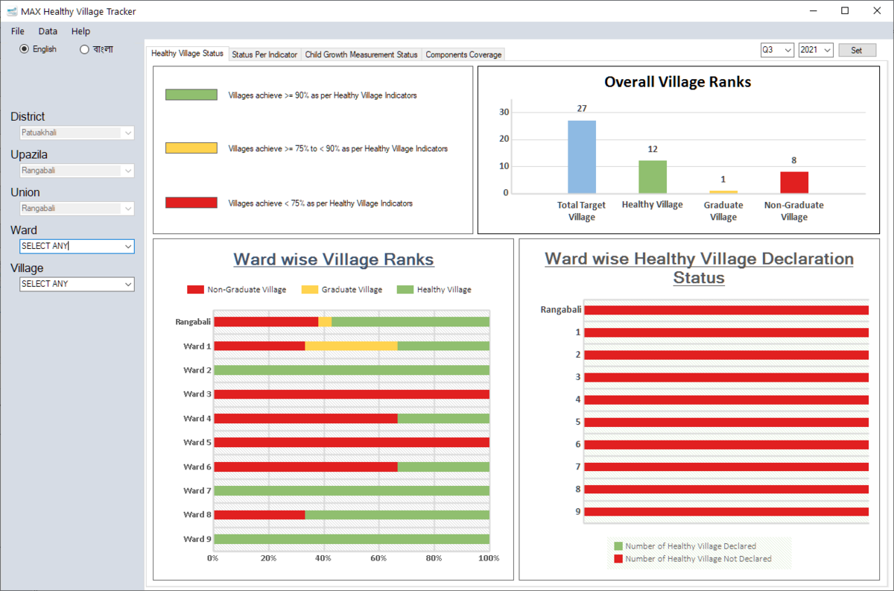The width and height of the screenshot is (894, 591).
Task: Open the Child Growth Measurement Status tab
Action: pyautogui.click(x=361, y=54)
